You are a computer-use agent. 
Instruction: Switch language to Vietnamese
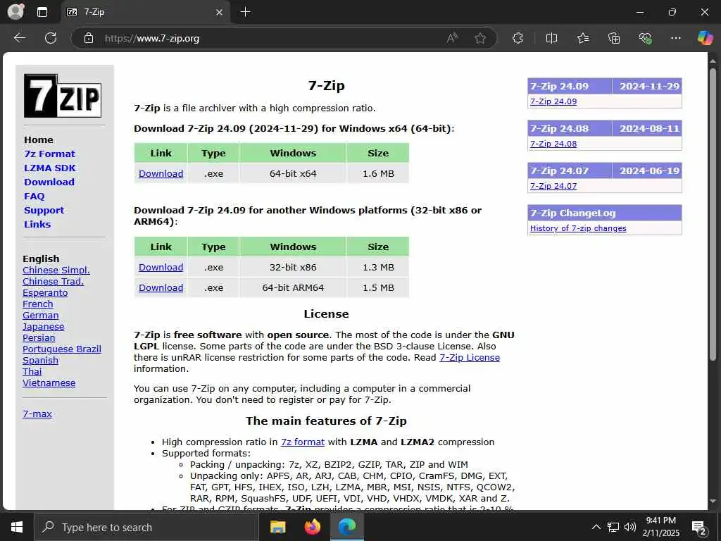coord(49,383)
